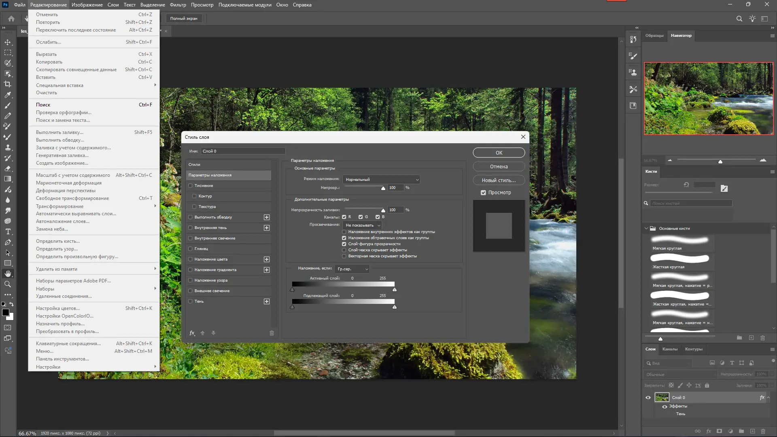Open the Обычные filter dropdown in Layers panel
The width and height of the screenshot is (777, 437).
tap(680, 374)
